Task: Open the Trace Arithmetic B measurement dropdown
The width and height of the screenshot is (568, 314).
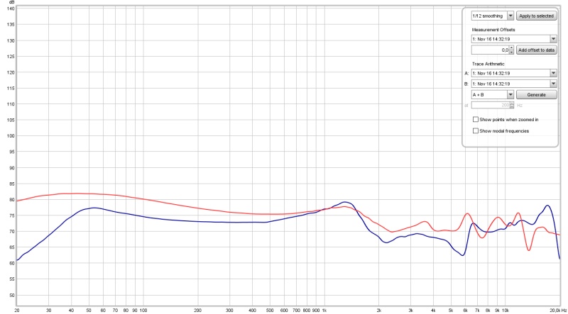Action: (552, 84)
